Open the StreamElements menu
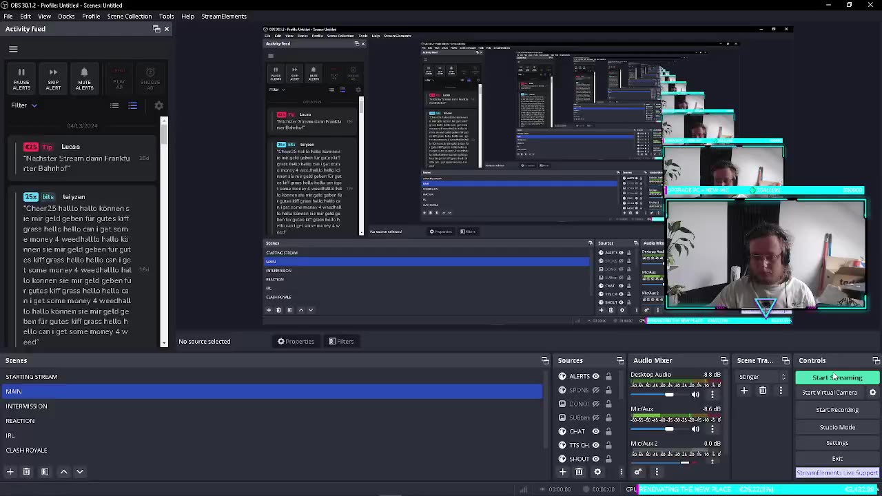The image size is (882, 496). coord(224,16)
